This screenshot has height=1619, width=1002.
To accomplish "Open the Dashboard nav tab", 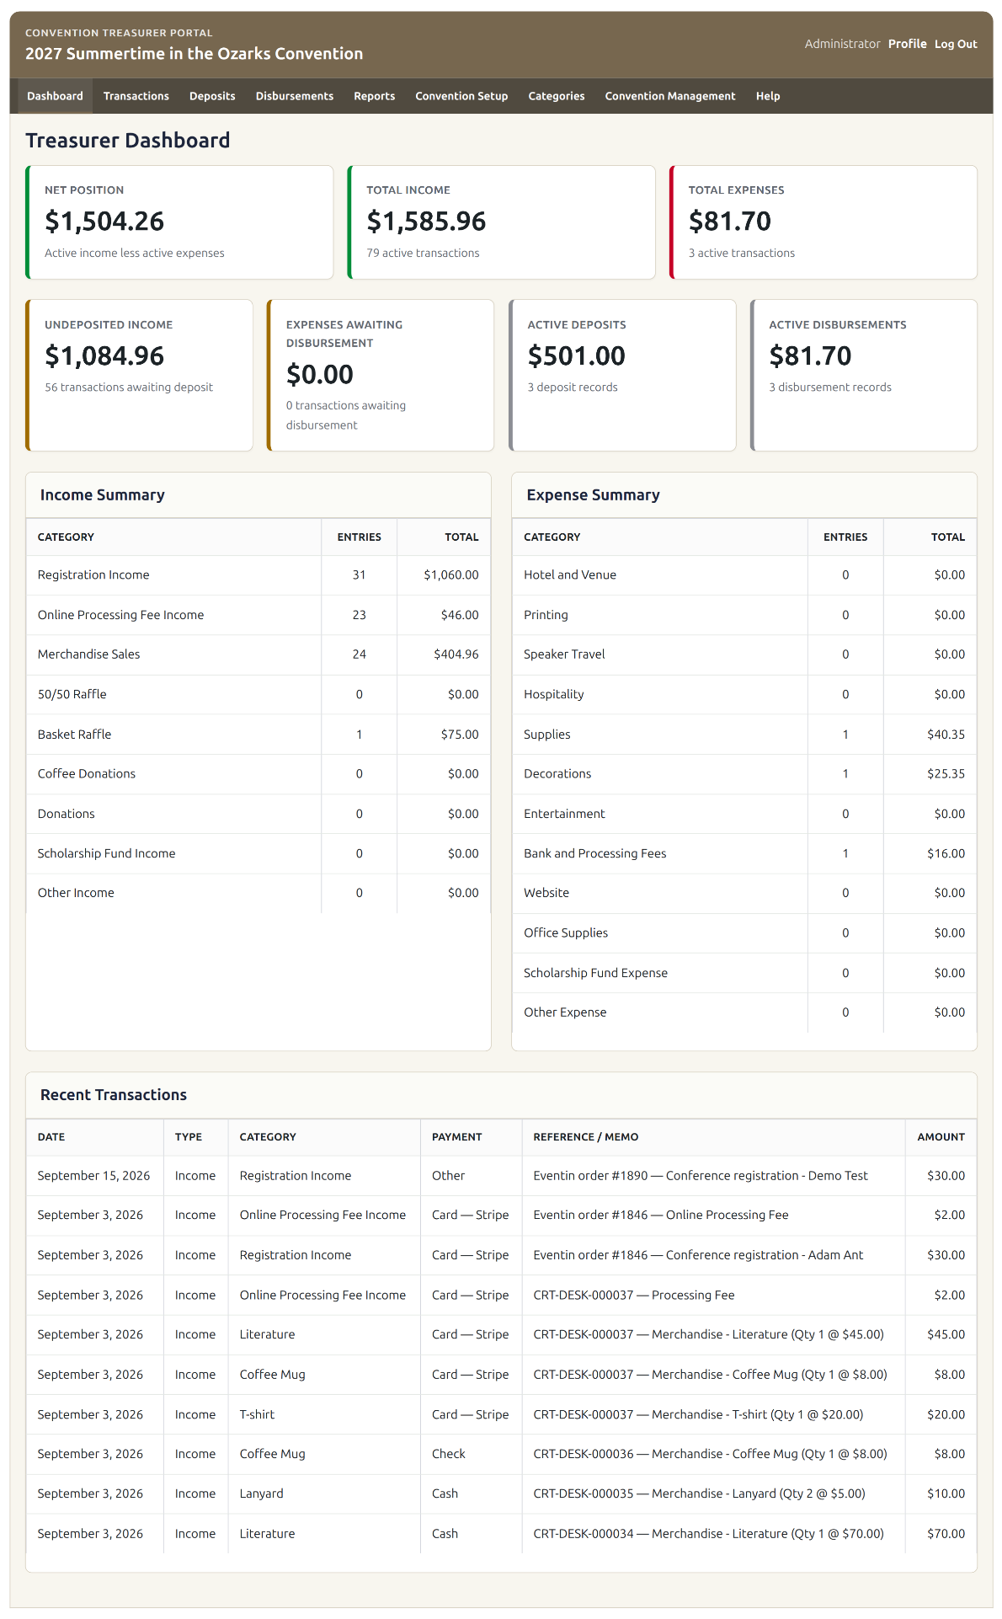I will [55, 96].
